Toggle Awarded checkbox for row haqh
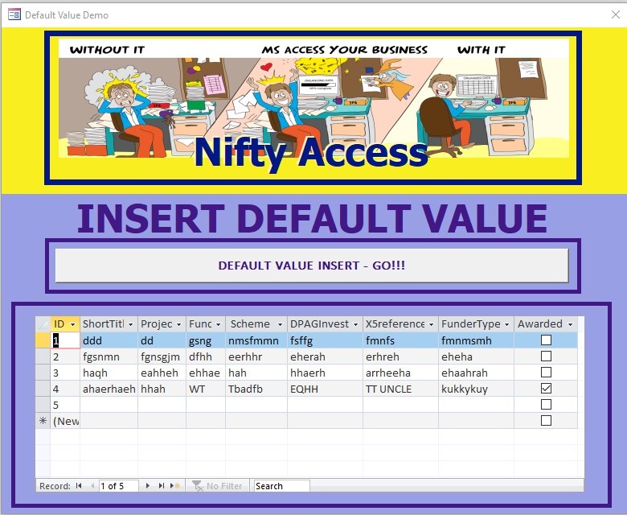 [x=546, y=372]
